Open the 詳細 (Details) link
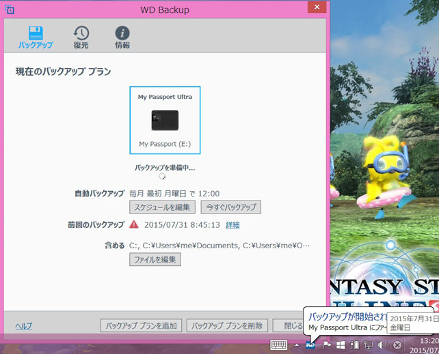 coord(232,225)
